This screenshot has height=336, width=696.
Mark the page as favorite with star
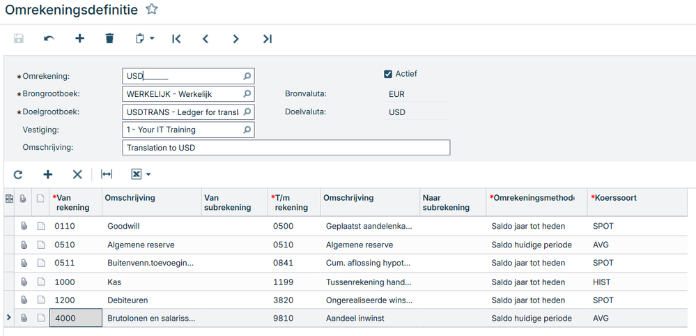tap(152, 10)
